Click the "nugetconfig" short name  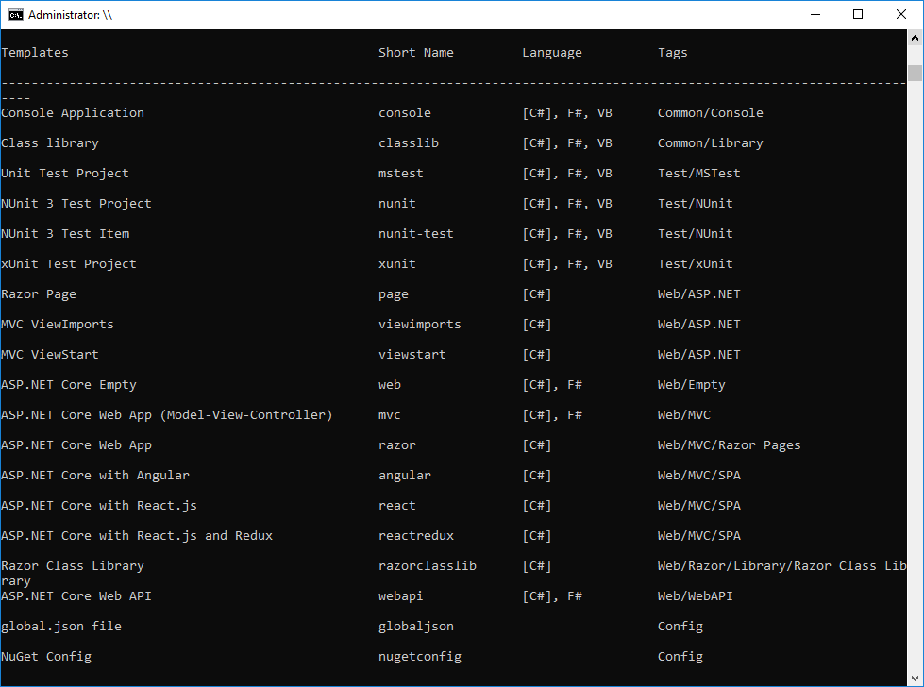point(420,657)
